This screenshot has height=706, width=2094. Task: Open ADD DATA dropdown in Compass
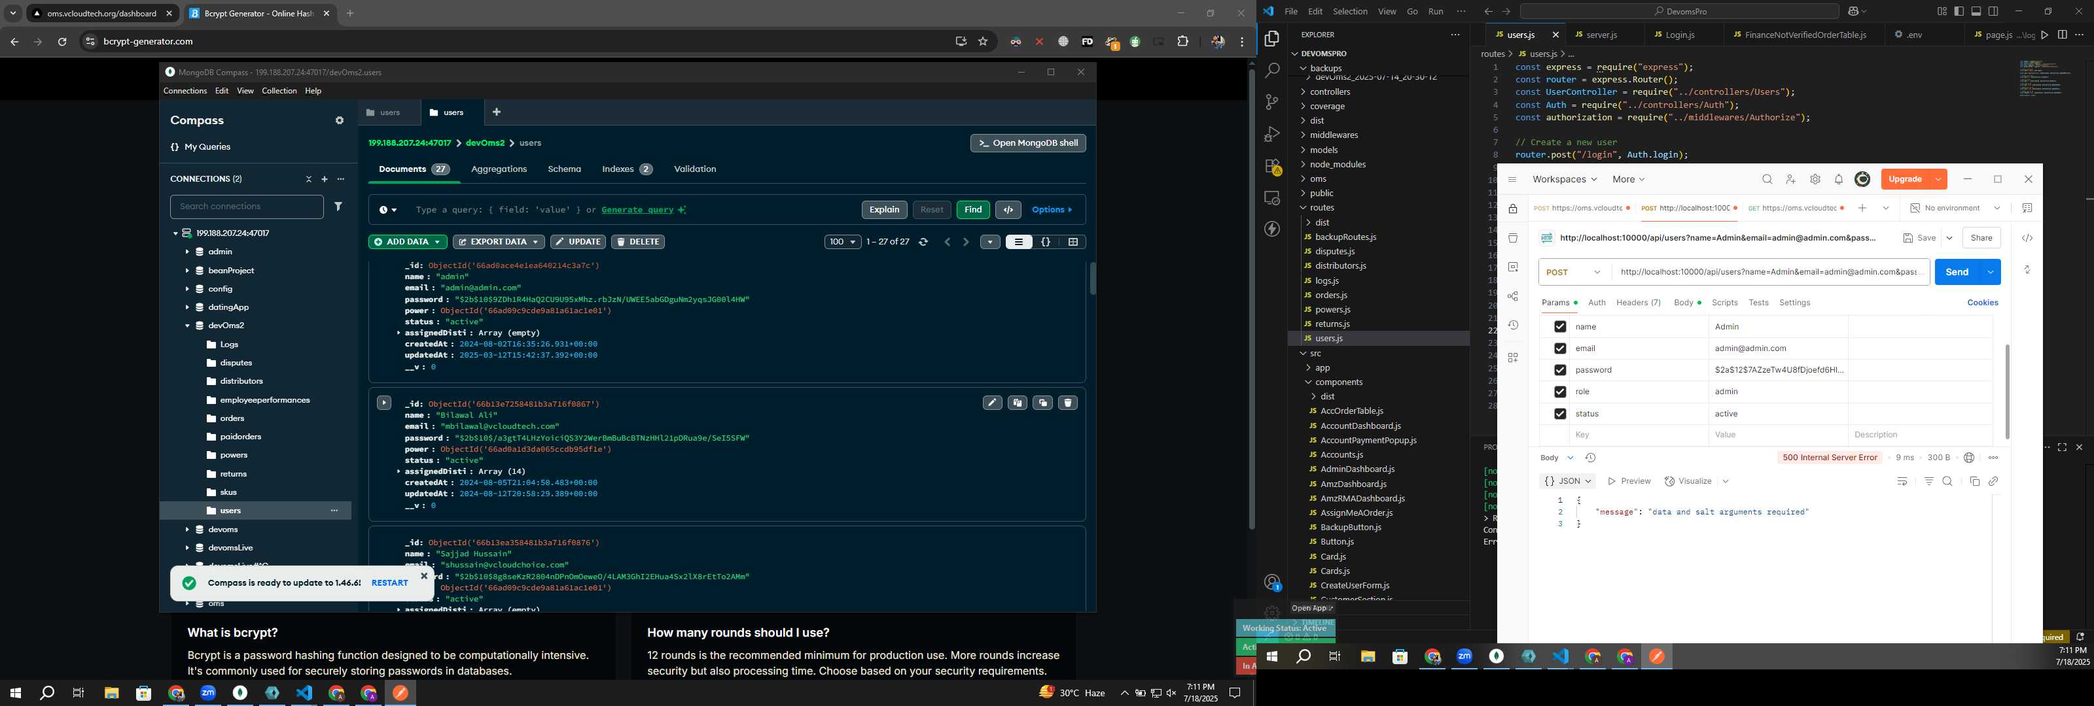[407, 242]
